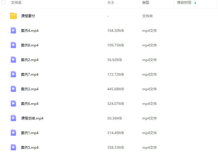Open the 案例1.mp4 file name
The width and height of the screenshot is (218, 161).
[x=30, y=133]
